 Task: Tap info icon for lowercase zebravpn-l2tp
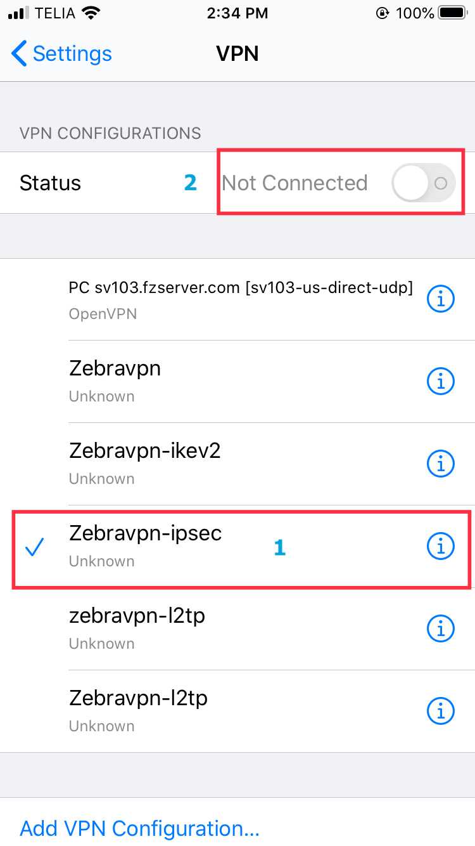(x=441, y=628)
